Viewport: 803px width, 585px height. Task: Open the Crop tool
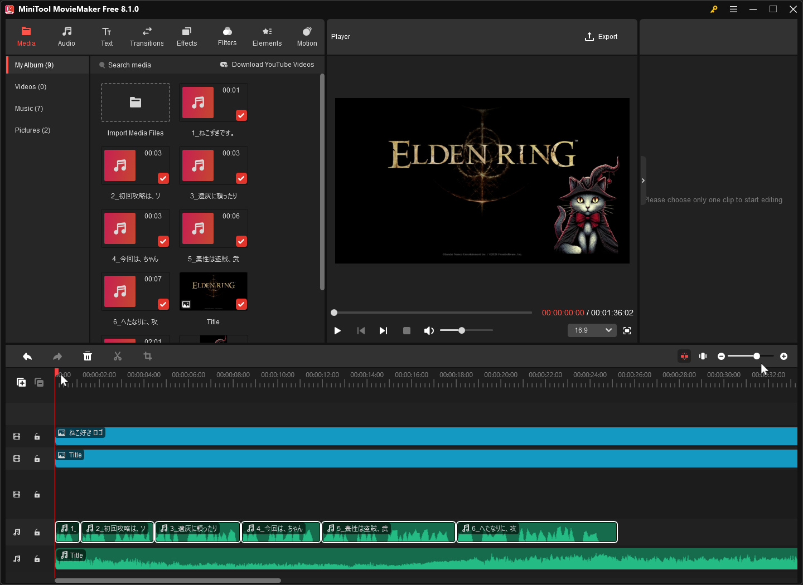pyautogui.click(x=148, y=357)
